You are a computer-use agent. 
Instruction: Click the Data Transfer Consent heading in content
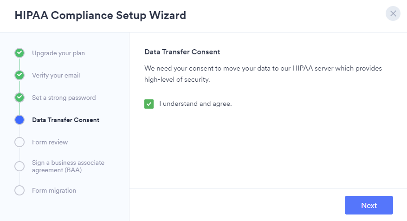[182, 52]
